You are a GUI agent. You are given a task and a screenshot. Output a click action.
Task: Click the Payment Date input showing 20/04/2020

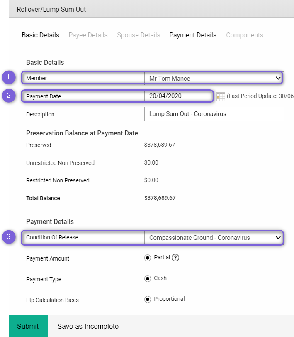tap(178, 96)
